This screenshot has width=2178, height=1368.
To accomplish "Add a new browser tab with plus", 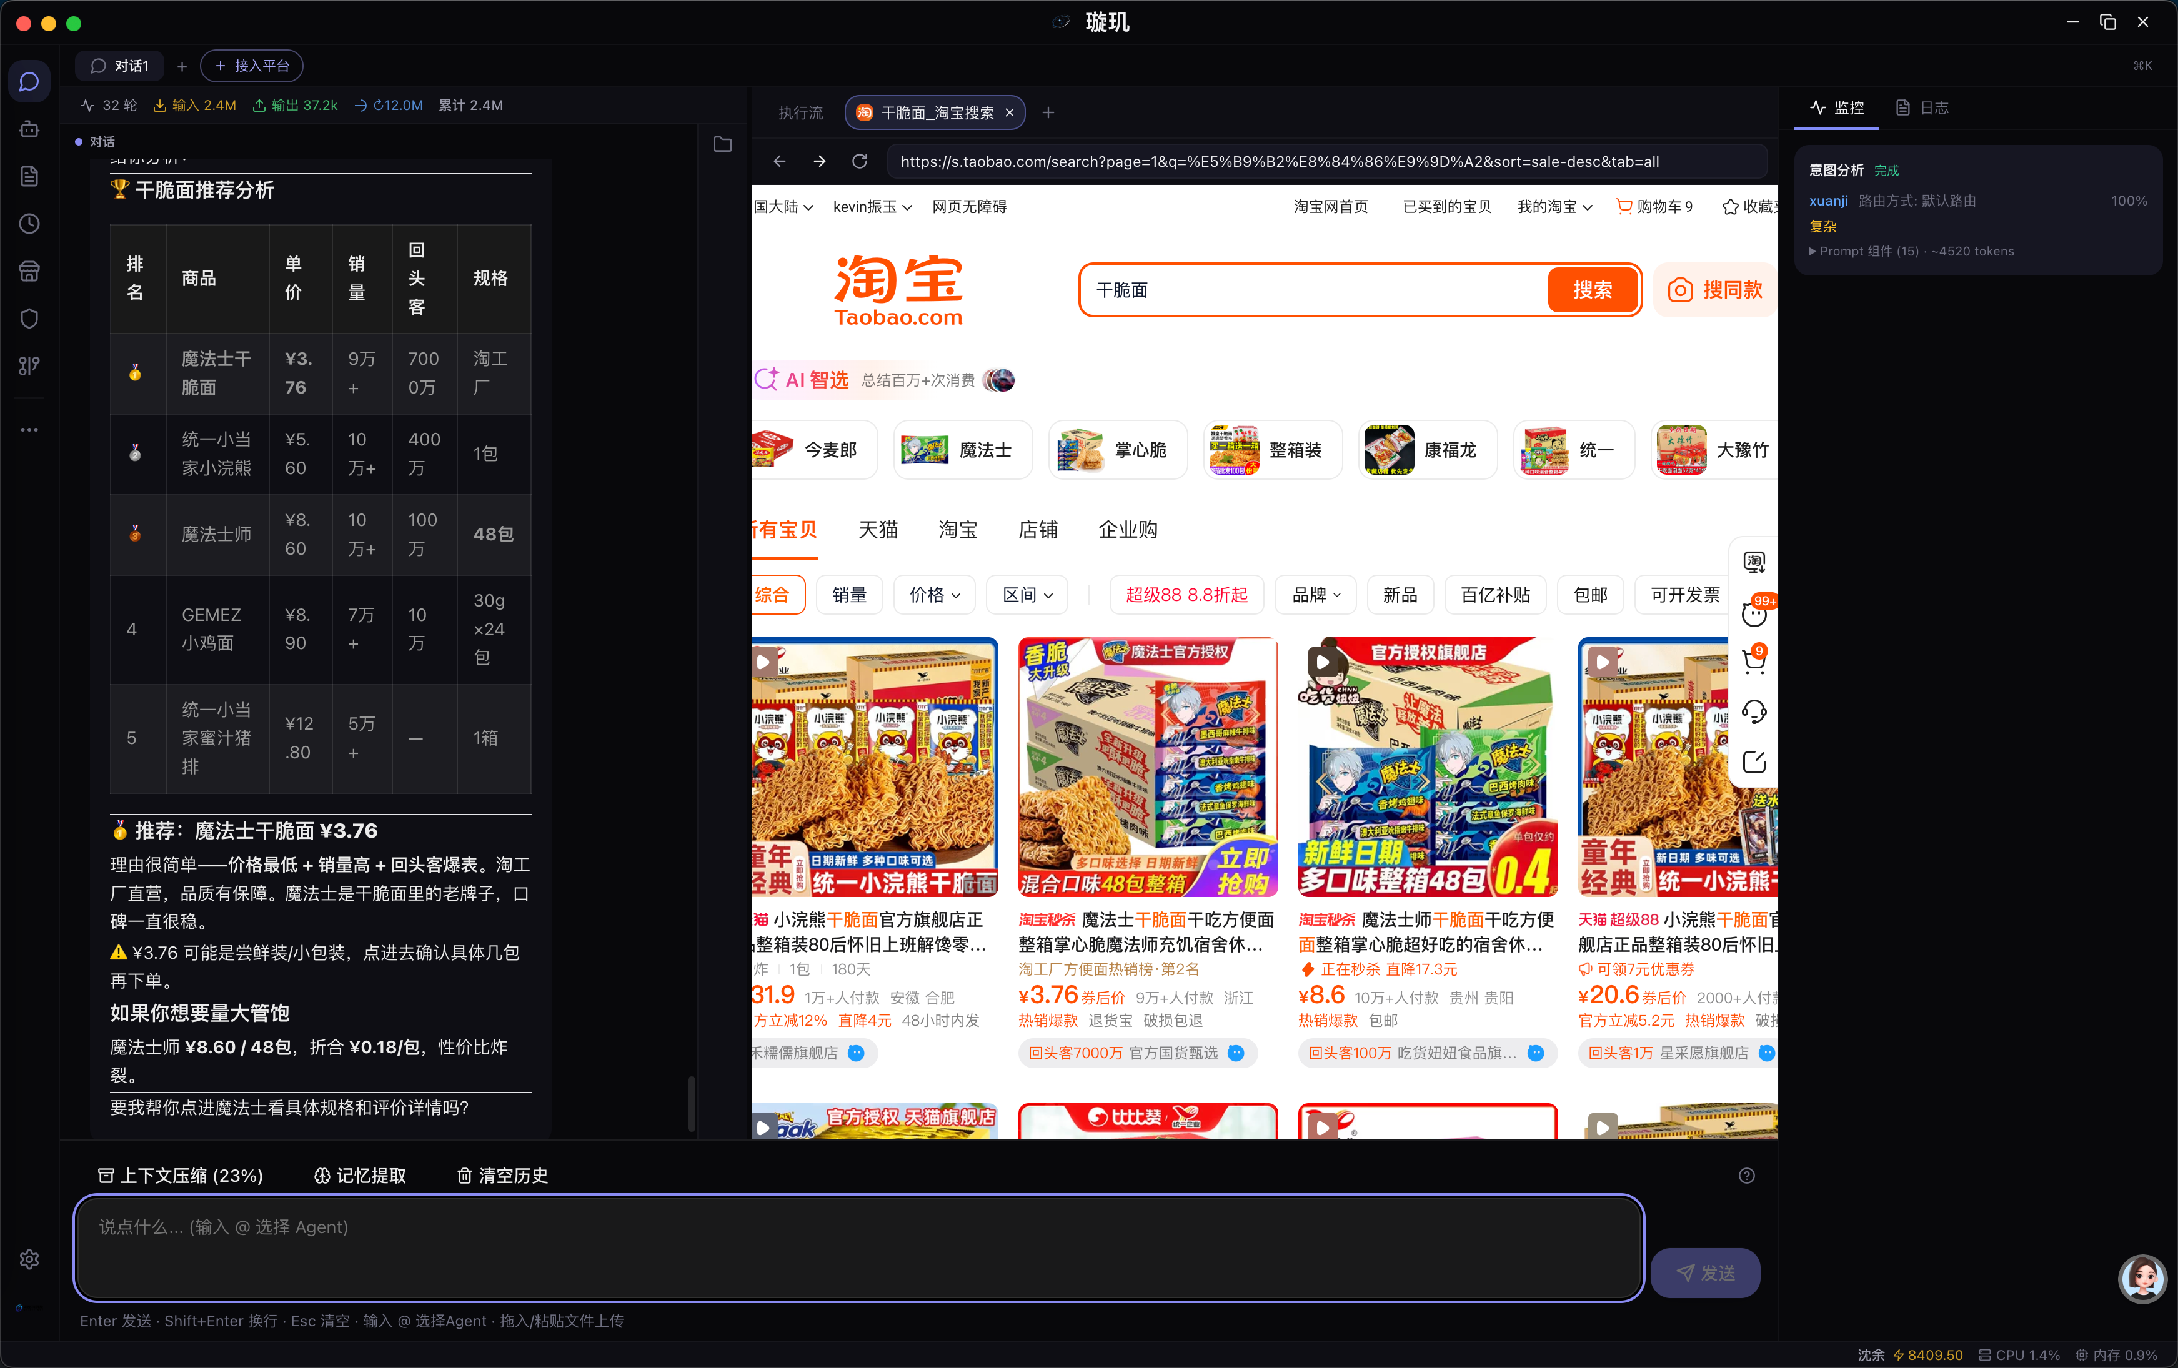I will pyautogui.click(x=1048, y=112).
